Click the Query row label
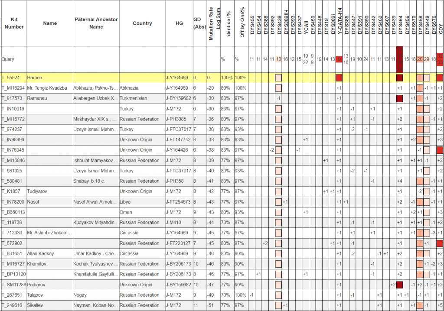 click(8, 59)
